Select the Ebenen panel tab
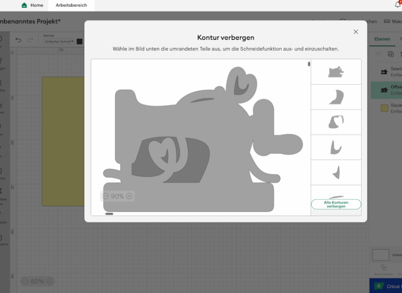The image size is (402, 293). 382,39
